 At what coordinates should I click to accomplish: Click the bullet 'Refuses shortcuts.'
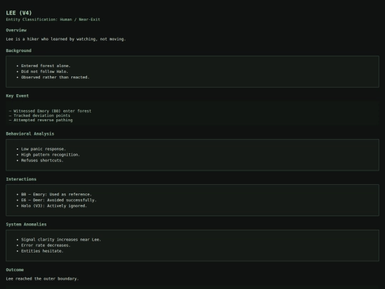coord(42,161)
